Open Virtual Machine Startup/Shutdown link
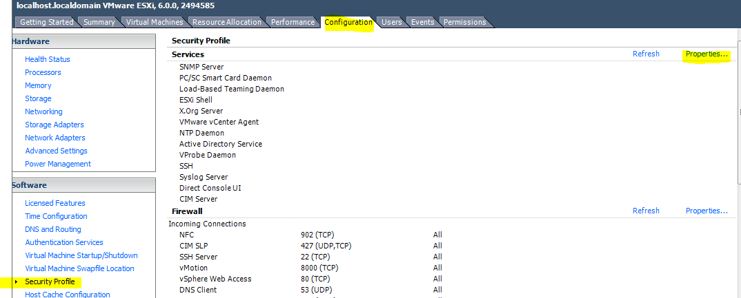The width and height of the screenshot is (741, 298). [x=81, y=255]
